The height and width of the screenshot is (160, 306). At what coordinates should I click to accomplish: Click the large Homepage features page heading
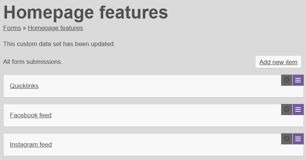[x=86, y=12]
